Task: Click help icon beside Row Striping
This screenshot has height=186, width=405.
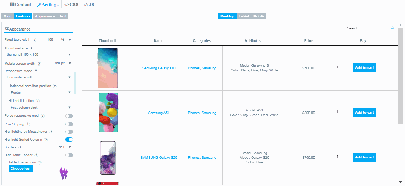Action: click(x=28, y=124)
